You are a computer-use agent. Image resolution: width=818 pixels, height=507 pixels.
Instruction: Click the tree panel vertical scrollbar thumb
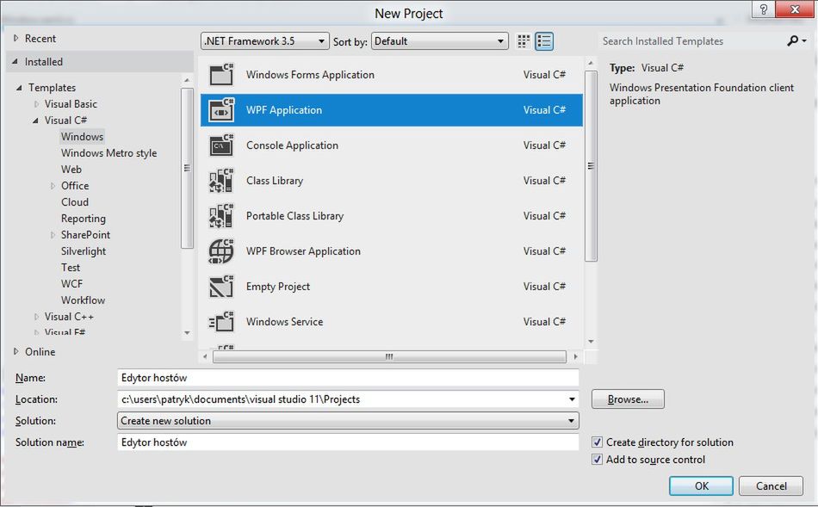(x=187, y=168)
